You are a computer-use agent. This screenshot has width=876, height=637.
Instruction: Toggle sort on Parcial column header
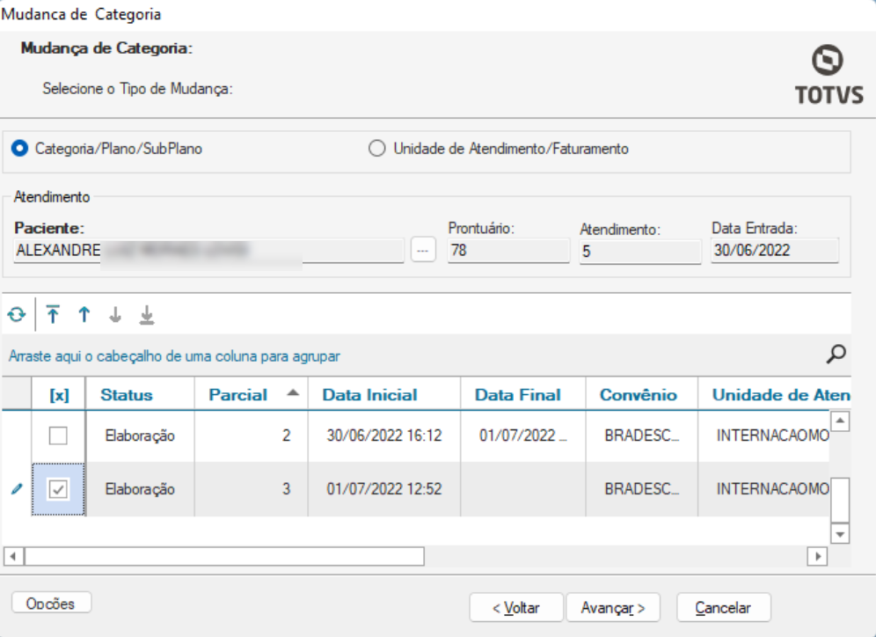[252, 395]
